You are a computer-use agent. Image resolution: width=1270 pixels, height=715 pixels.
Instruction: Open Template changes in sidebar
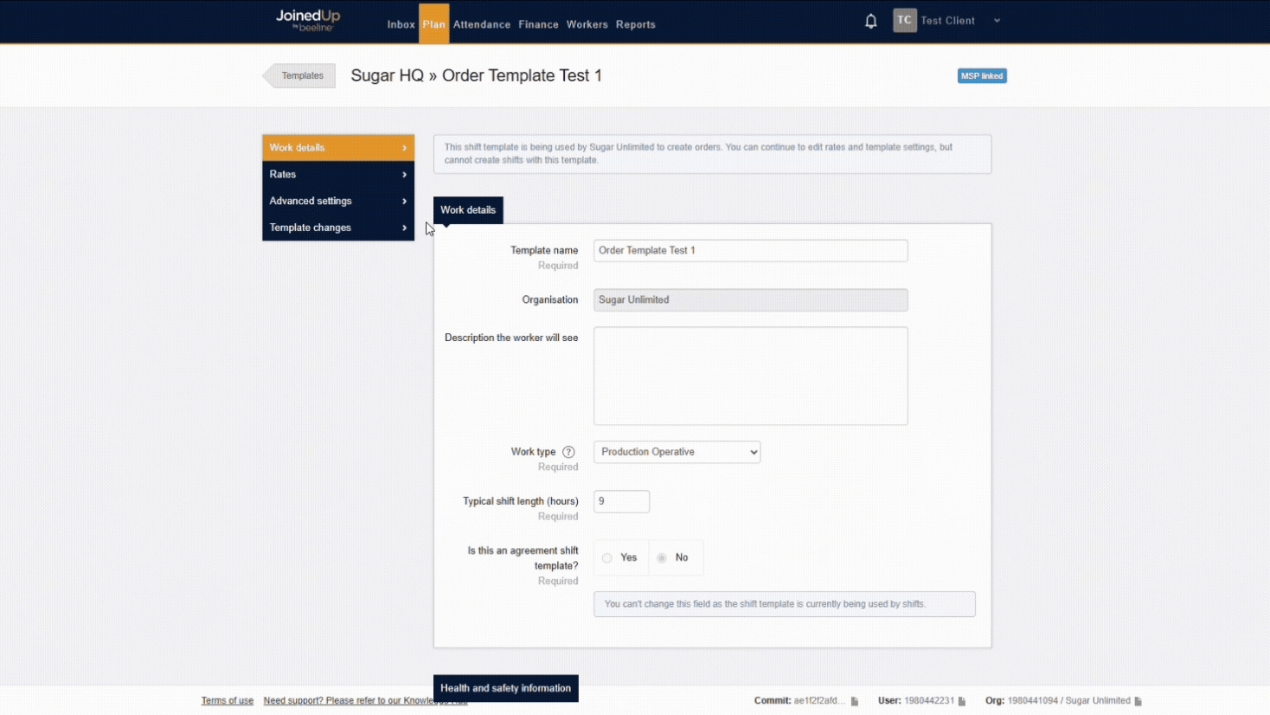337,228
